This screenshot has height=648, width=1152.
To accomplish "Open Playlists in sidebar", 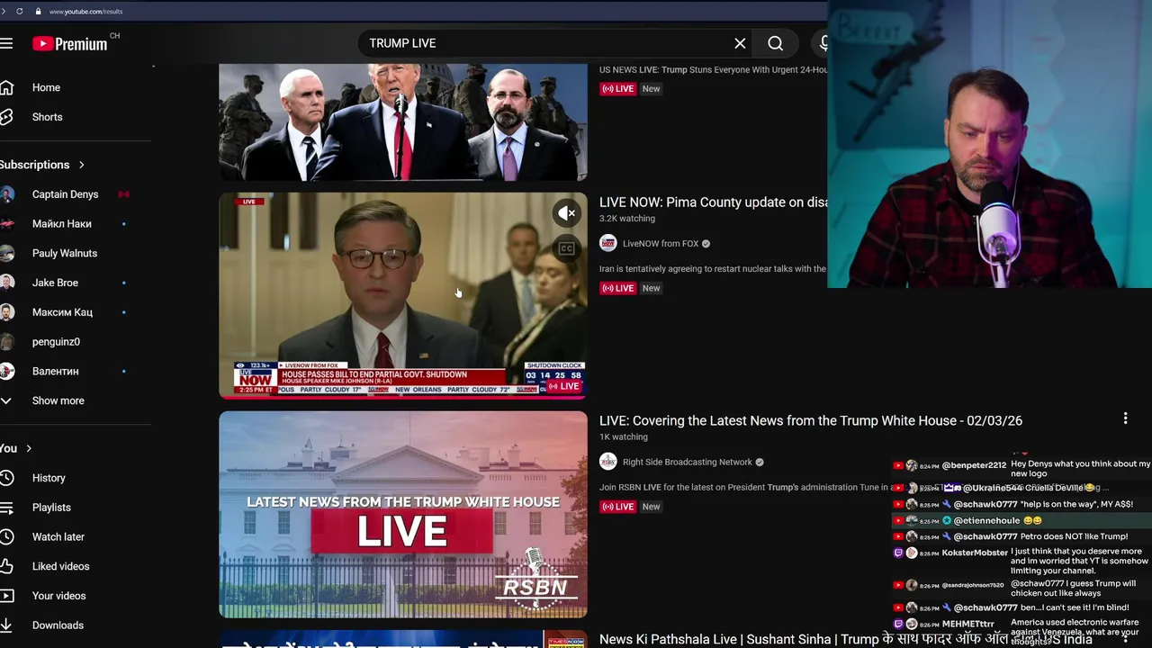I will [51, 508].
